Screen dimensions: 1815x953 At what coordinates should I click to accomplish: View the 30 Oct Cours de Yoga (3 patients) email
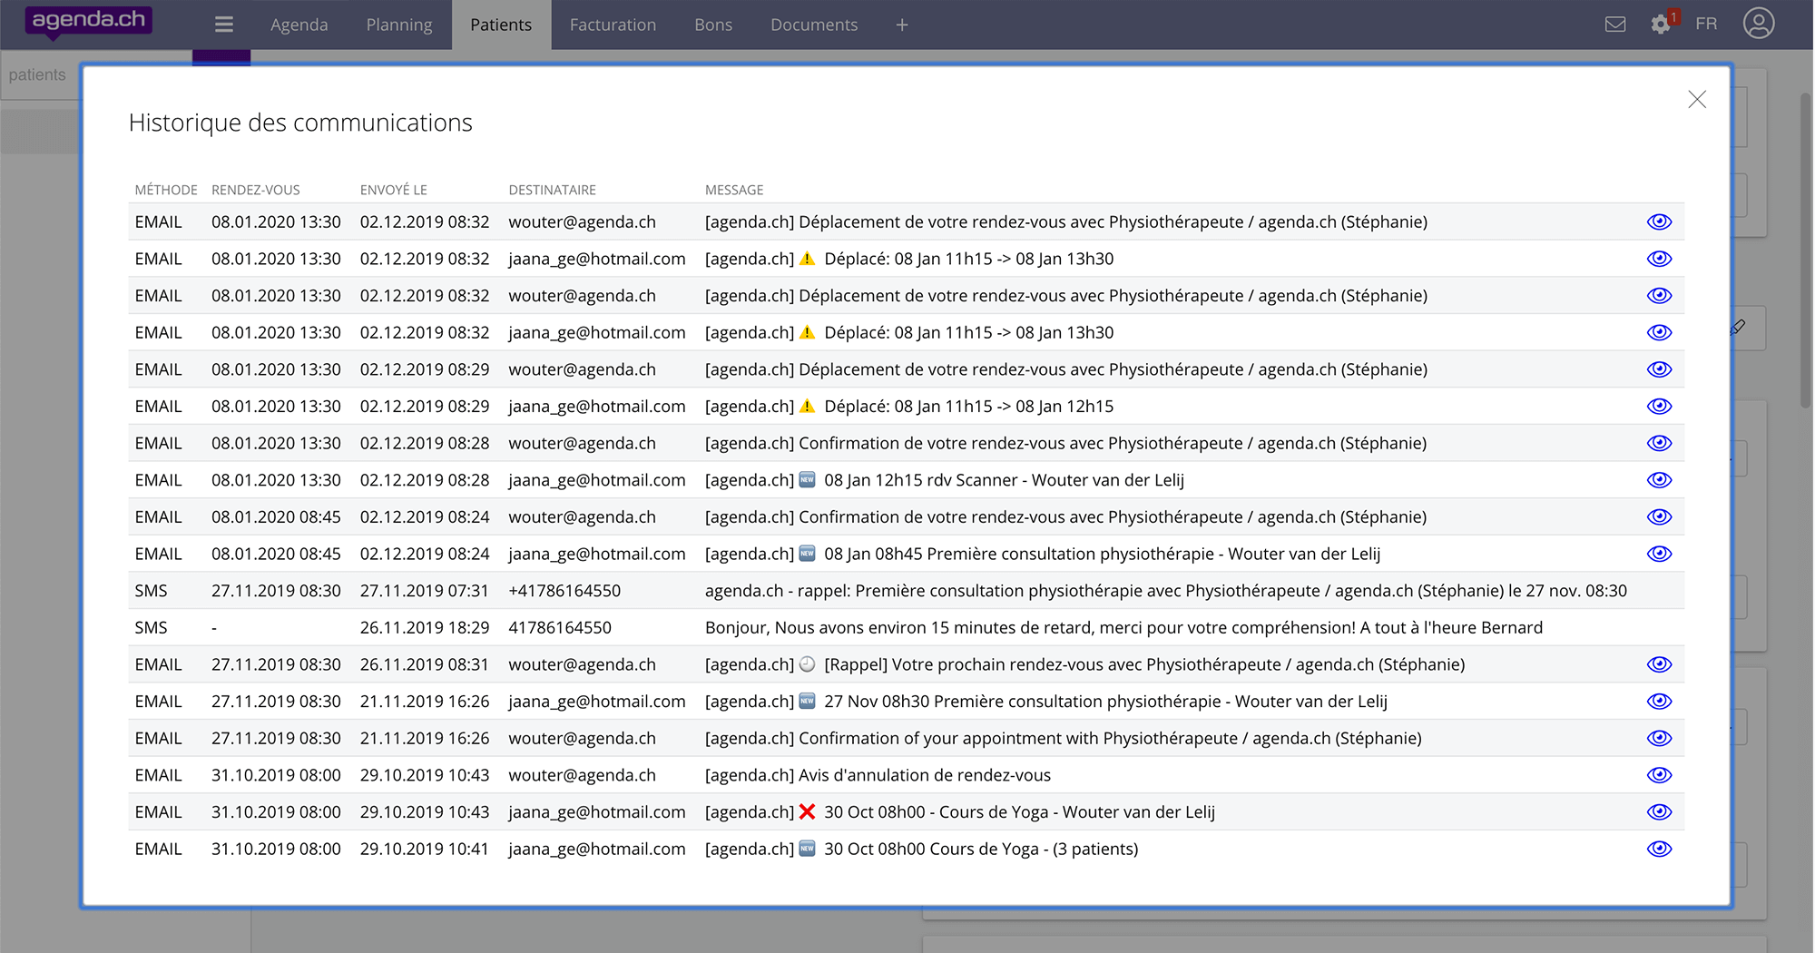click(x=1659, y=850)
